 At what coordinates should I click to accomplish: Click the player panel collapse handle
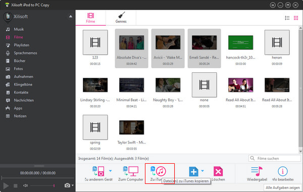click(39, 166)
